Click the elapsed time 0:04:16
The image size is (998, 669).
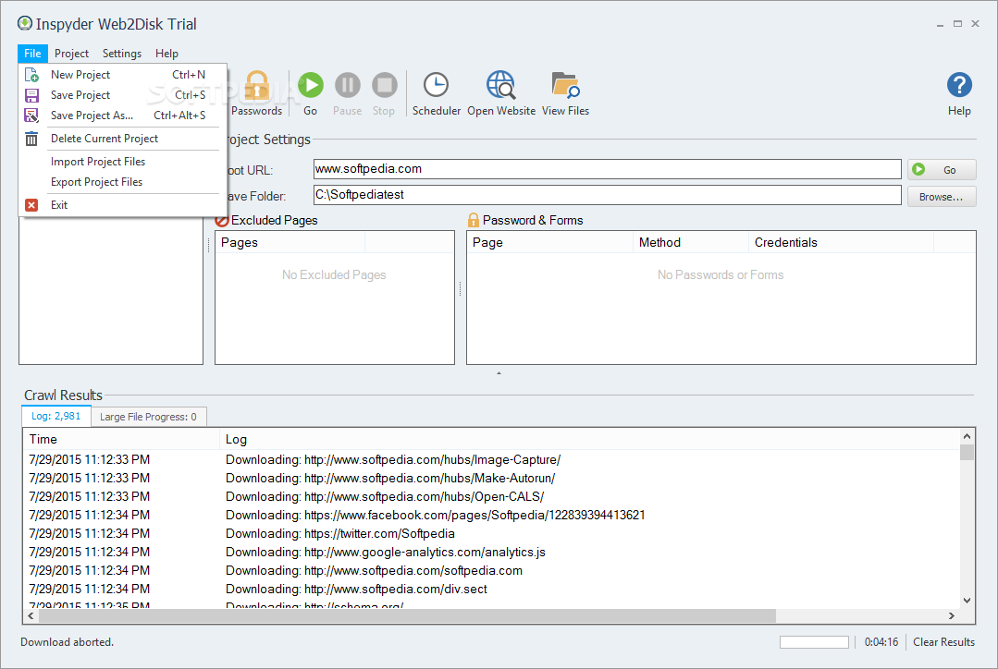point(881,642)
